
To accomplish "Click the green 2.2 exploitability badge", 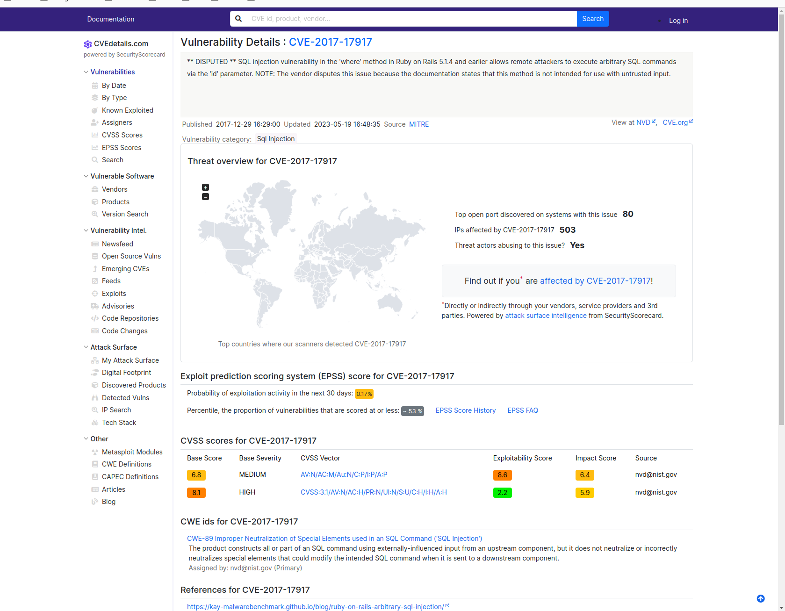I will click(x=503, y=493).
